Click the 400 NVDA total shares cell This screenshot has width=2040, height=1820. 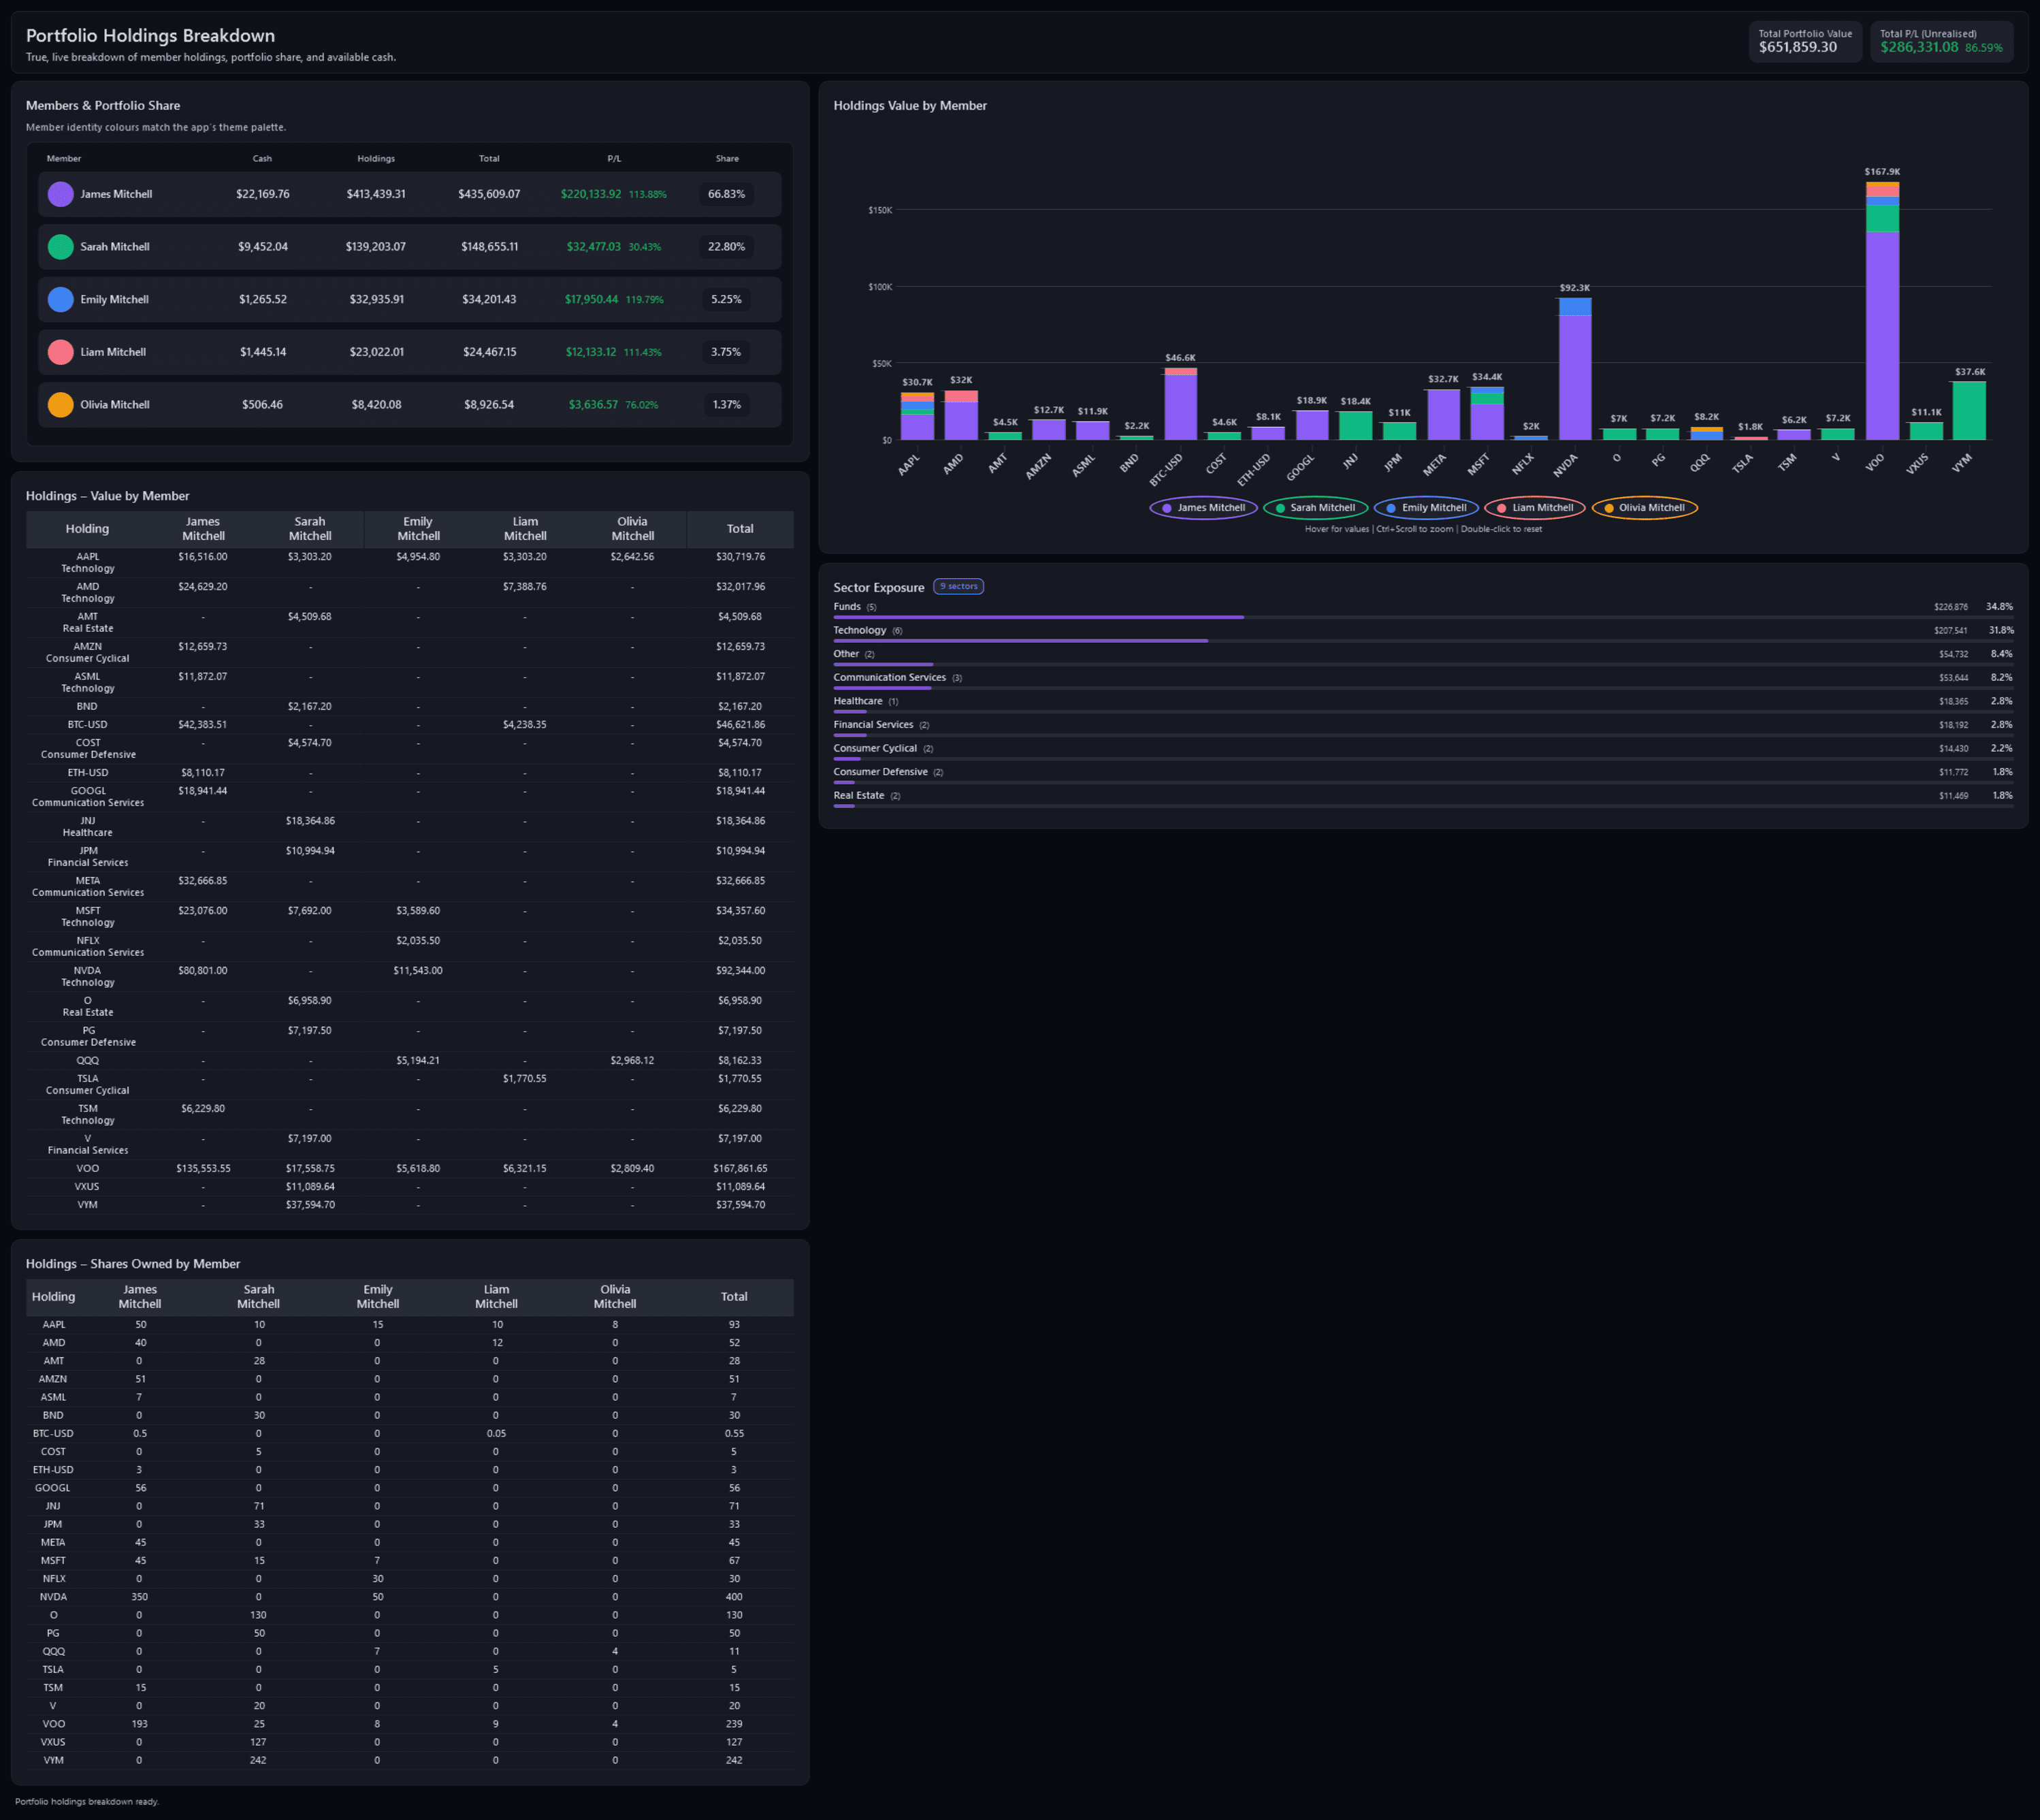734,1597
